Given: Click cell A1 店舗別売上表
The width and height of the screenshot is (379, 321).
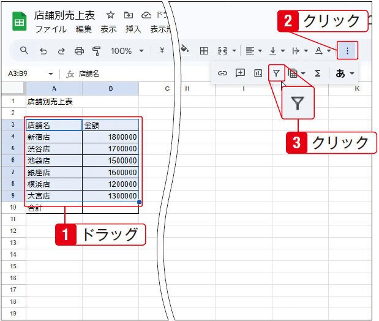Looking at the screenshot, I should pyautogui.click(x=54, y=101).
